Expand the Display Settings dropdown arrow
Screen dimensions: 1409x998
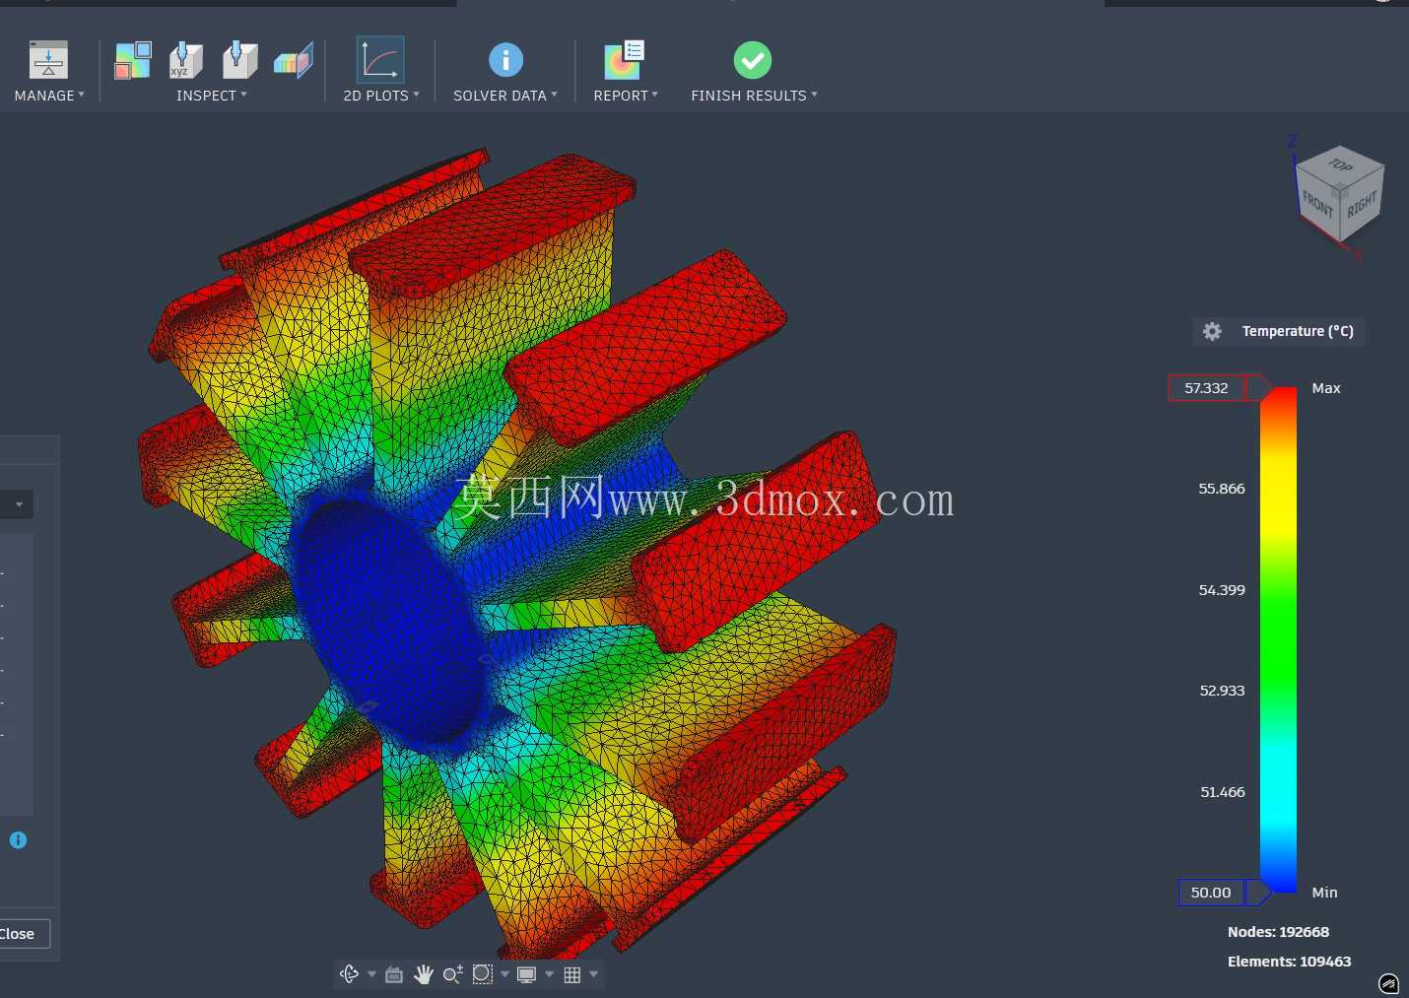pyautogui.click(x=549, y=974)
